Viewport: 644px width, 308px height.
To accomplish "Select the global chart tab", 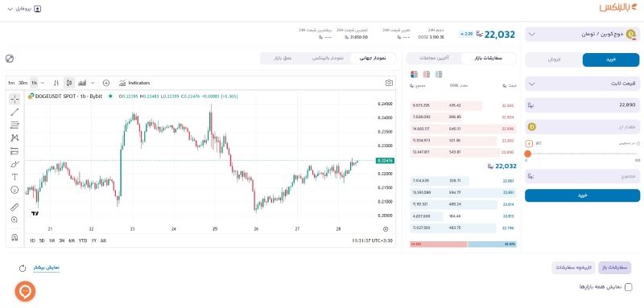I will click(x=373, y=59).
